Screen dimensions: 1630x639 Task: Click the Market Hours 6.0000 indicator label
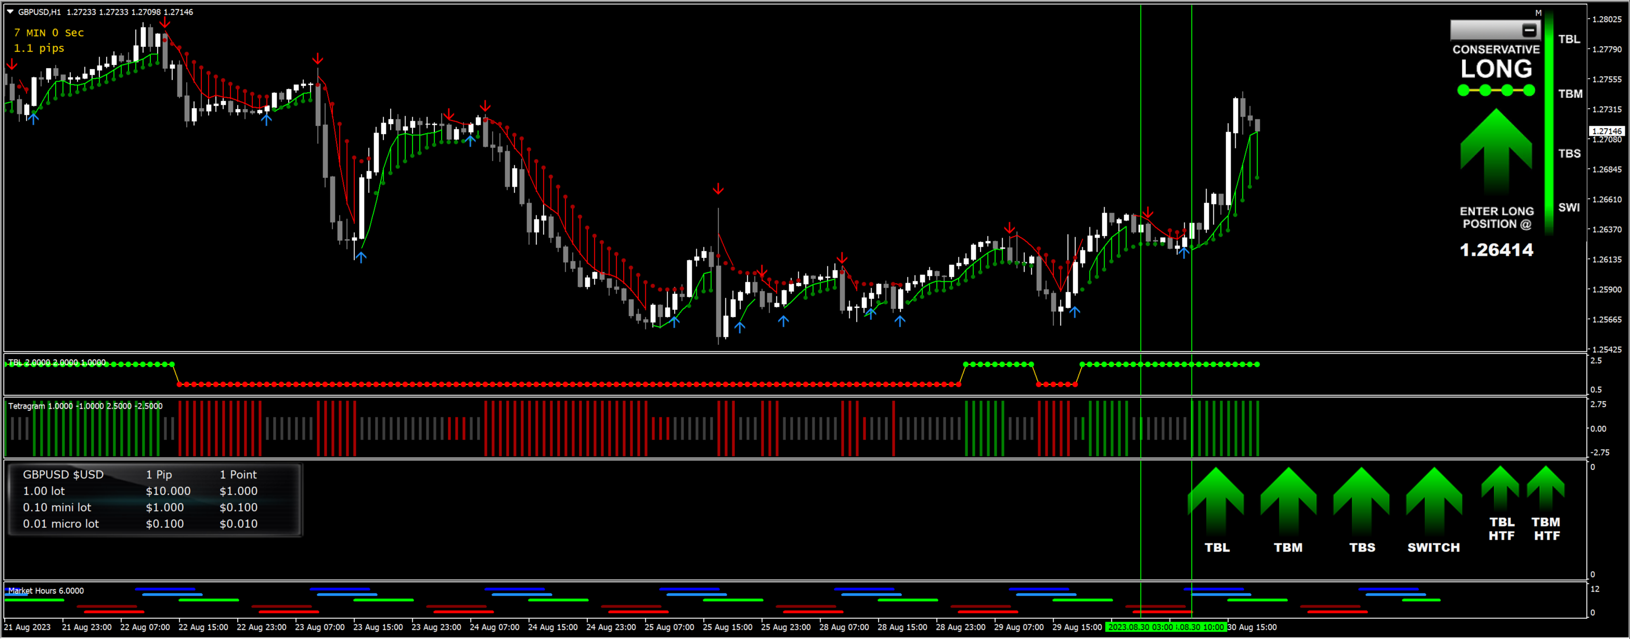coord(46,590)
